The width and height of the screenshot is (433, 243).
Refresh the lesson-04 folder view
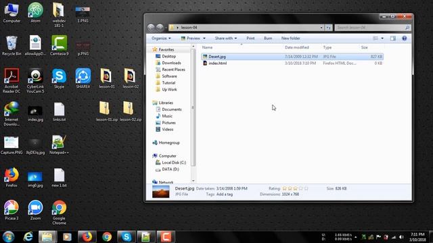[x=328, y=28]
